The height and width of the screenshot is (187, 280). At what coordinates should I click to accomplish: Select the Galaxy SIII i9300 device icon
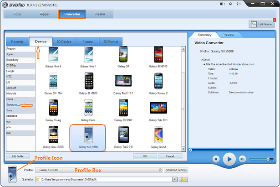tap(88, 135)
